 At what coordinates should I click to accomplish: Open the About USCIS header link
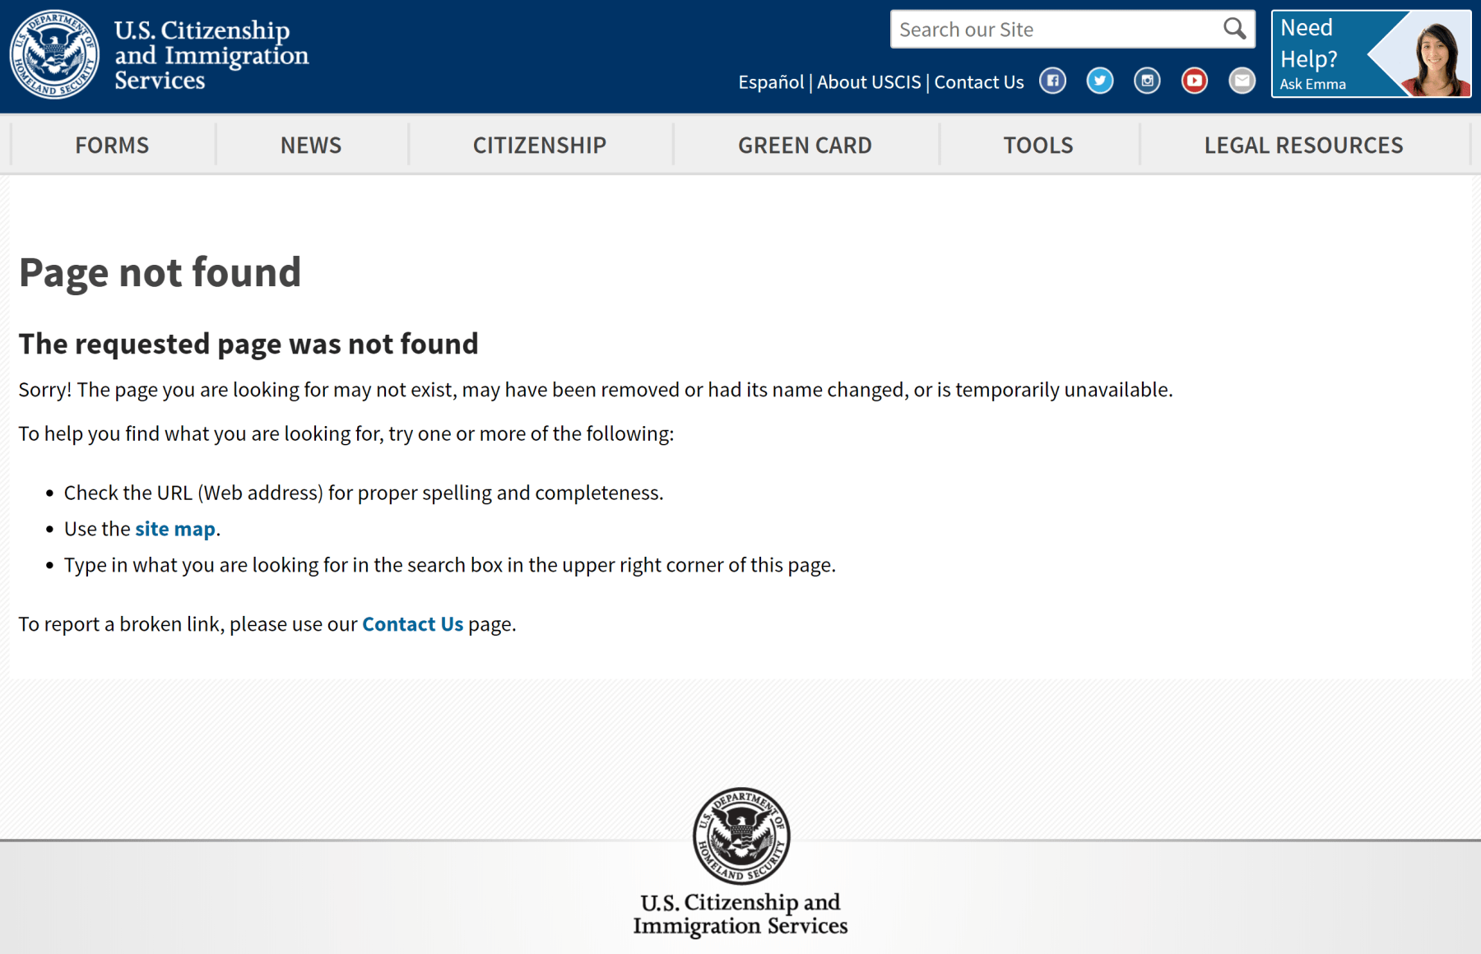[869, 82]
